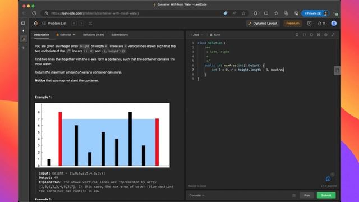Screen dimensions: 359x202
Task: Open the editor settings gear icon
Action: tap(326, 35)
